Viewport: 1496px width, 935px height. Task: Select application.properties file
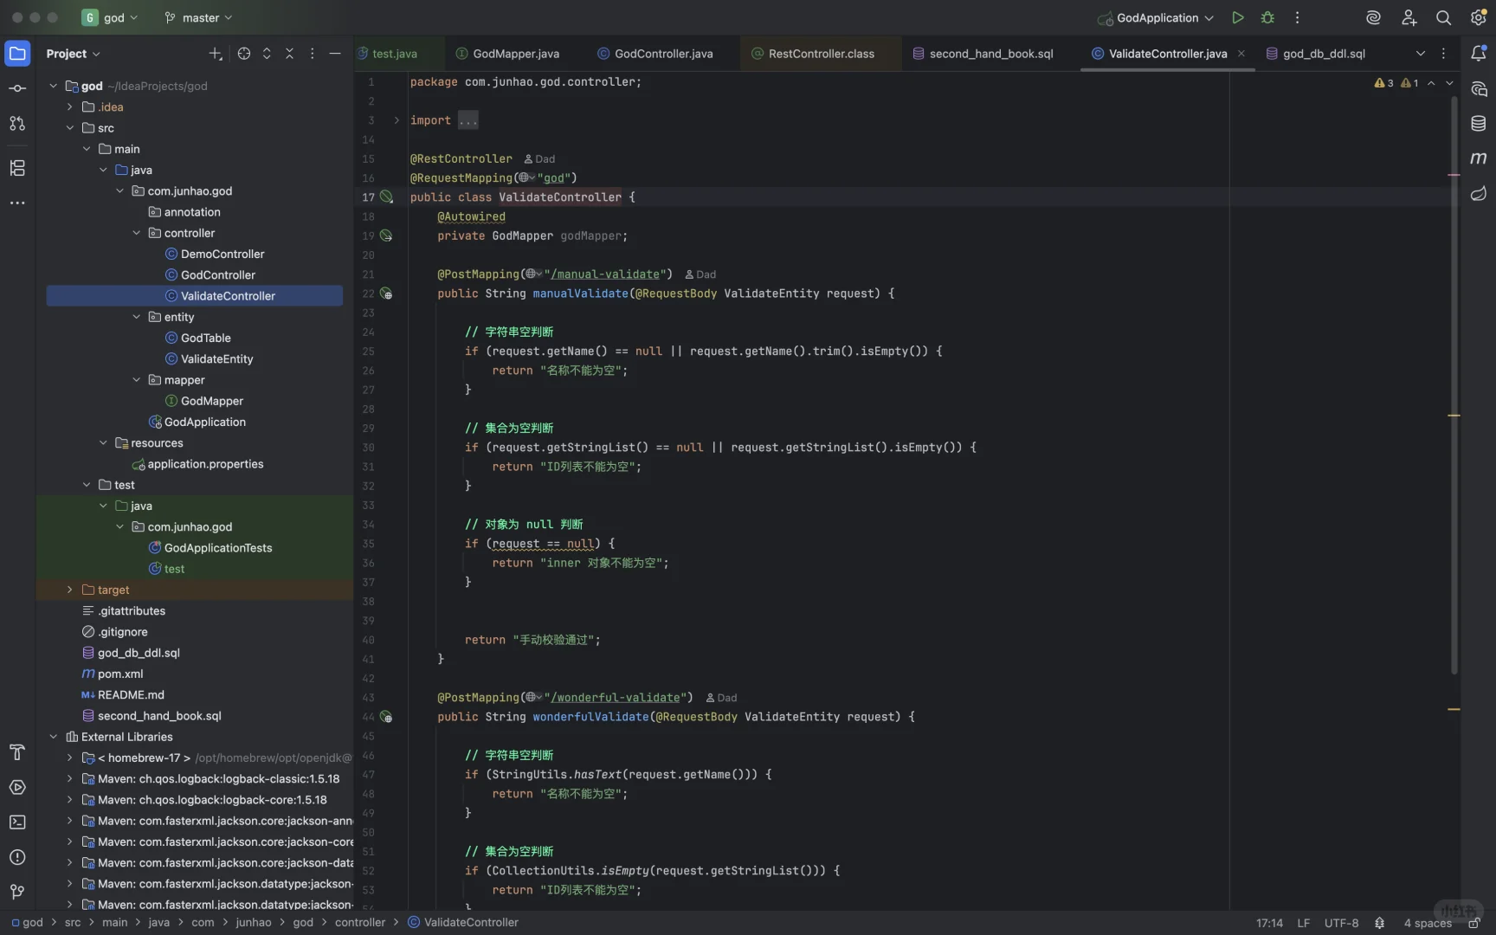click(x=205, y=464)
